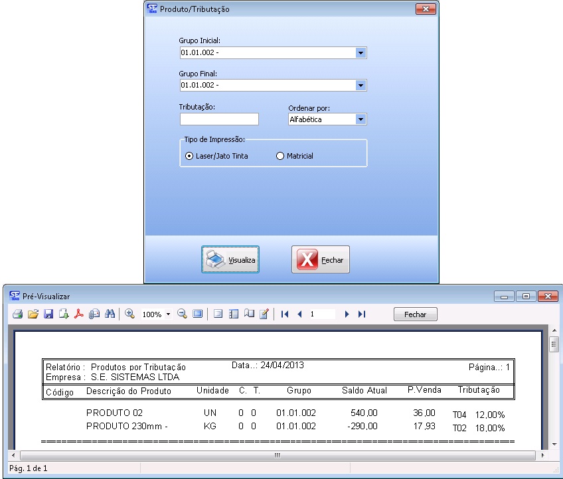Open the Grupo Final dropdown list
This screenshot has height=479, width=563.
tap(361, 86)
